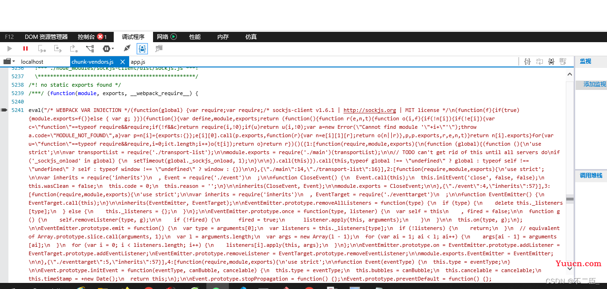607x289 pixels.
Task: Click the code scrollbar up arrow
Action: click(x=570, y=74)
